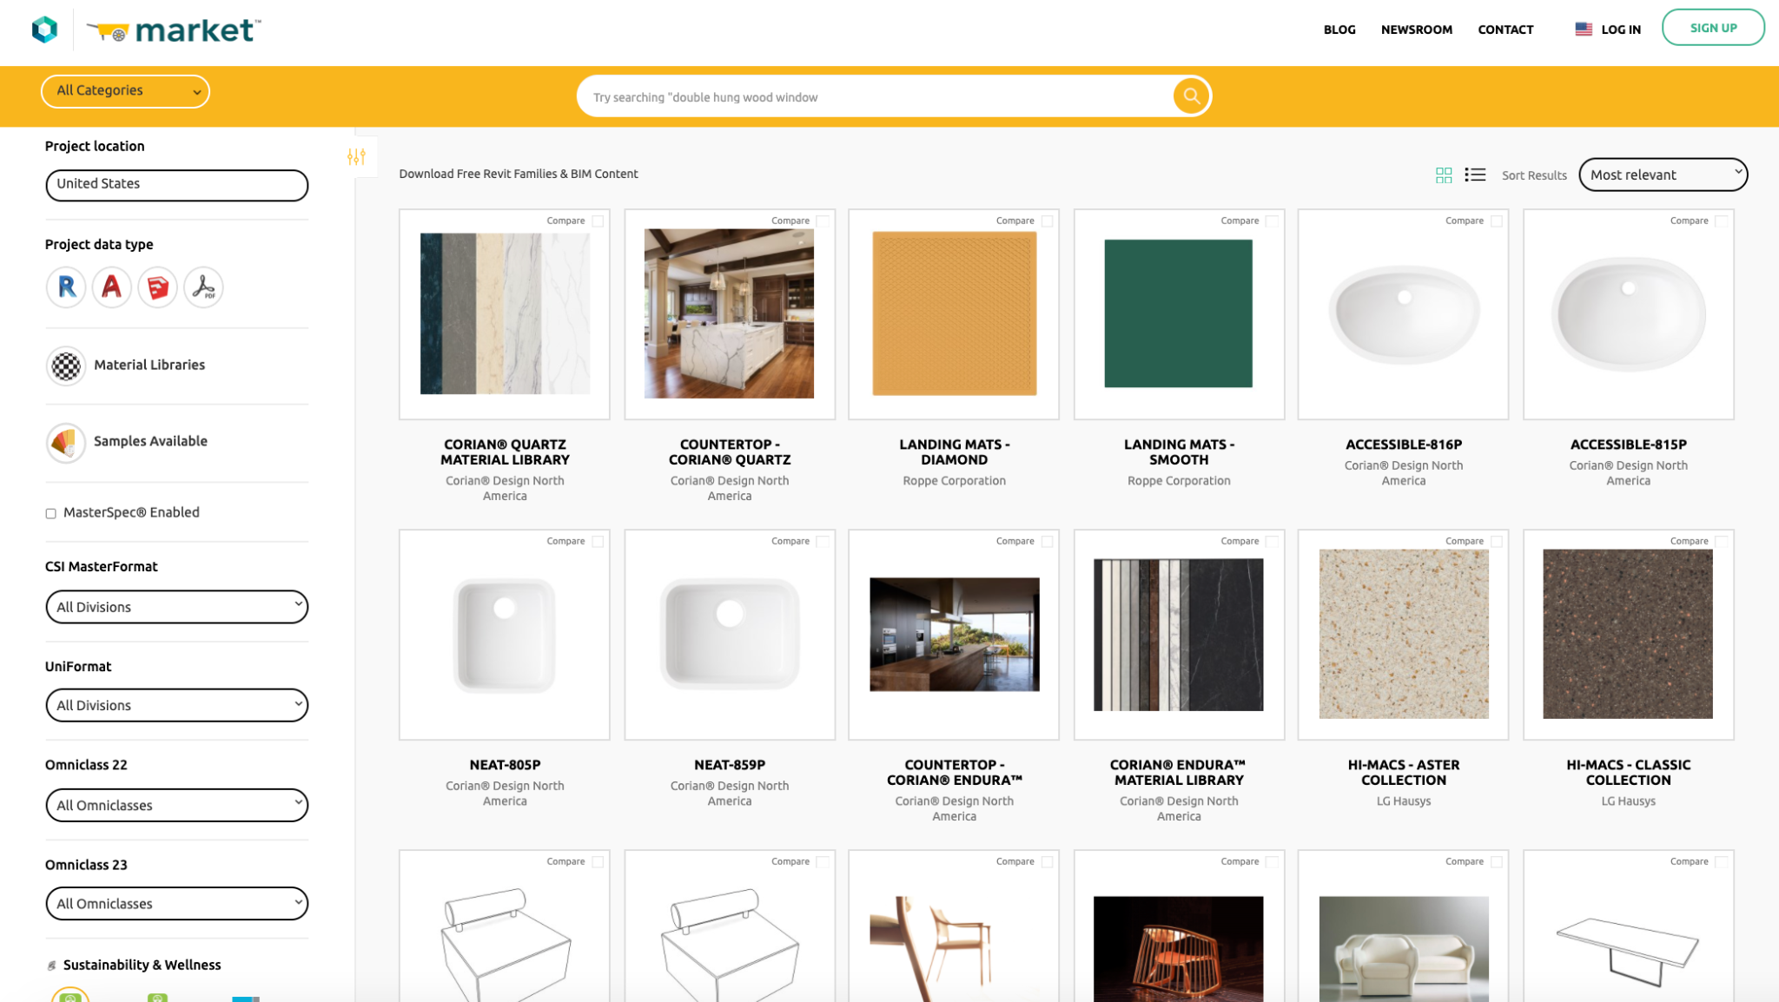1779x1002 pixels.
Task: Expand the Most relevant sort dropdown
Action: 1663,175
